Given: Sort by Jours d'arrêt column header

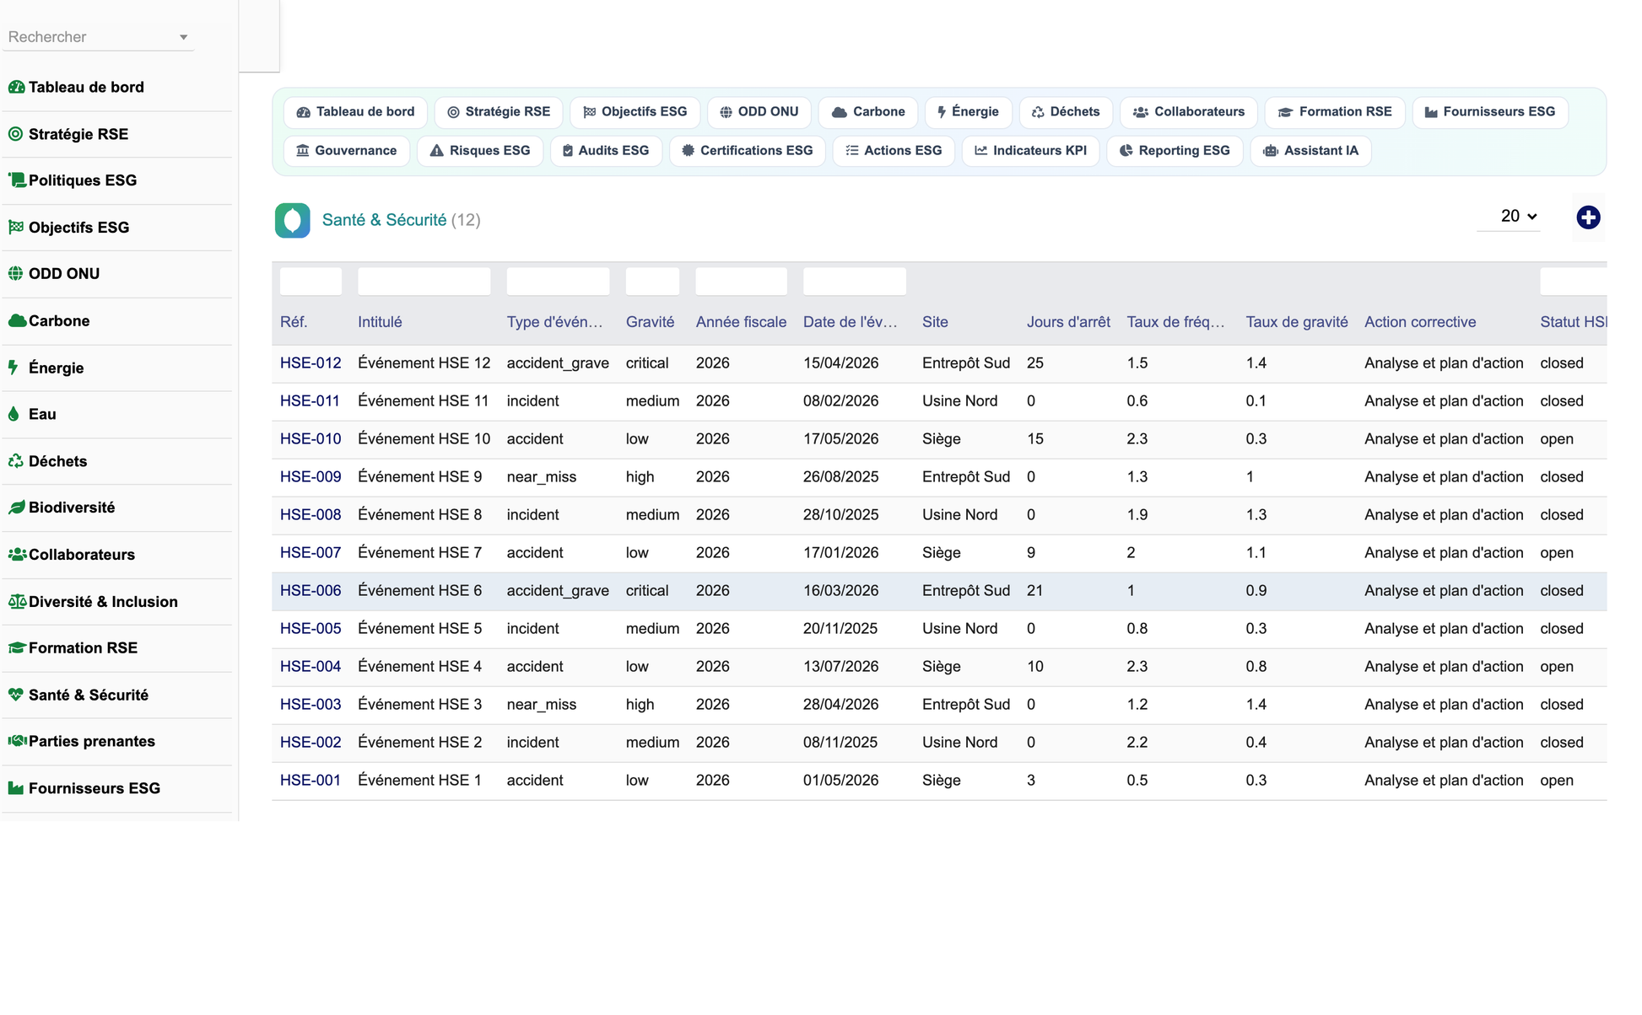Looking at the screenshot, I should (1068, 322).
